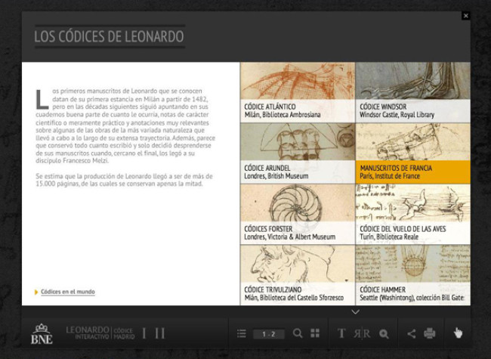This screenshot has width=491, height=359.
Task: Toggle the mirrored text R icon
Action: click(362, 333)
